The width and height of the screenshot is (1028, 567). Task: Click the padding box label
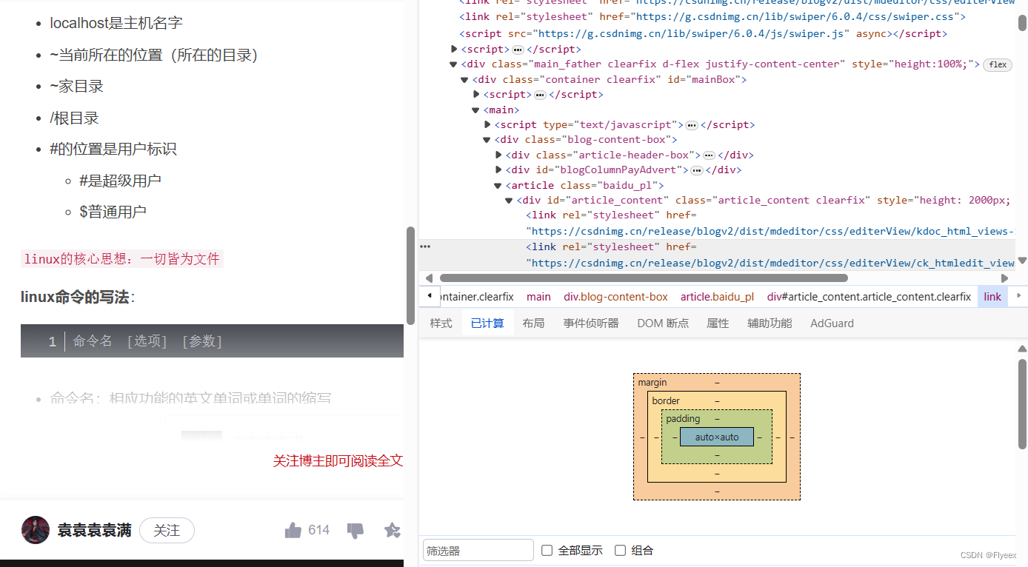click(683, 418)
